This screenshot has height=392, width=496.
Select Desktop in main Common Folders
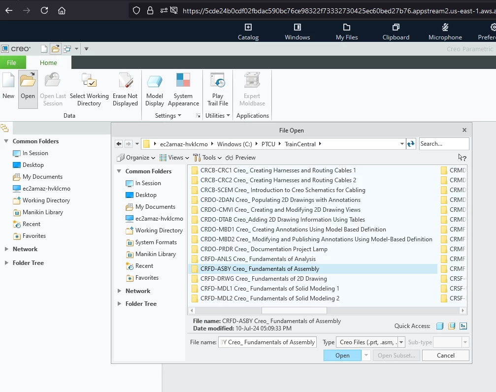tap(28, 165)
